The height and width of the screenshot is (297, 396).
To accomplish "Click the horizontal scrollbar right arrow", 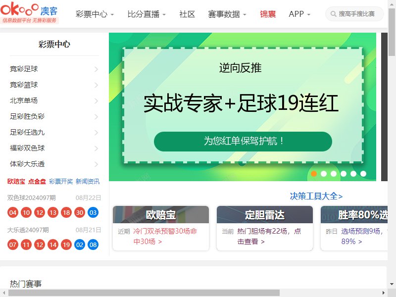I will pyautogui.click(x=384, y=293).
